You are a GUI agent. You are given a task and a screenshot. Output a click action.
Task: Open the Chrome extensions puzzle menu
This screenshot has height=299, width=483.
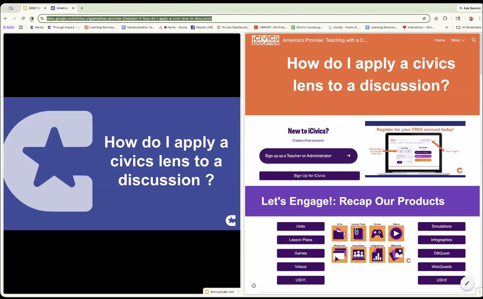coord(445,18)
